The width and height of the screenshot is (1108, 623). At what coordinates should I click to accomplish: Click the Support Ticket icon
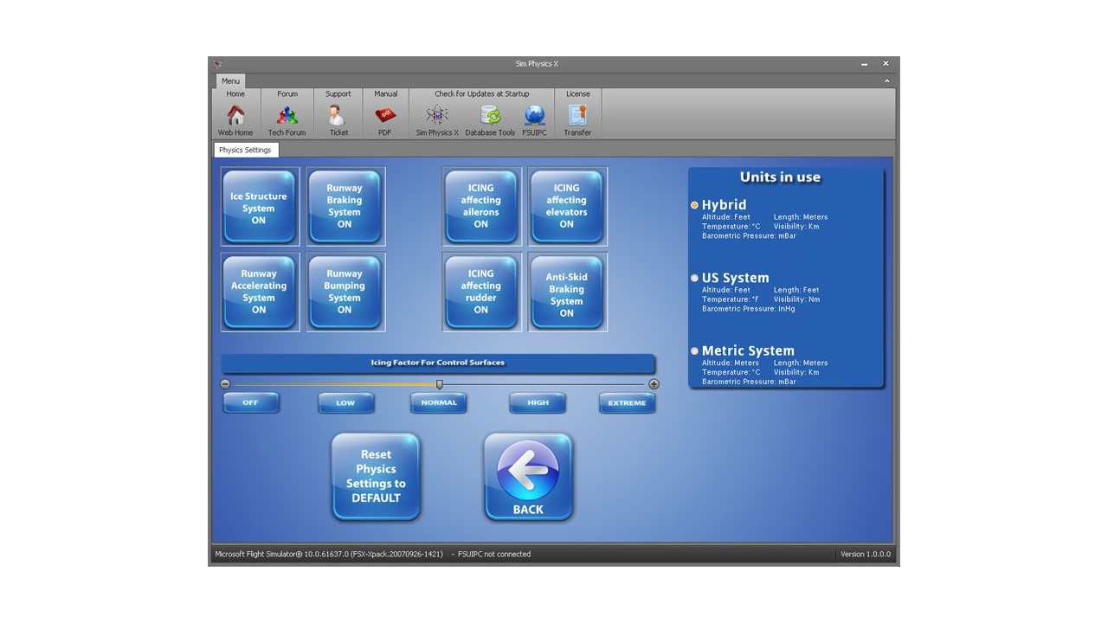[338, 115]
